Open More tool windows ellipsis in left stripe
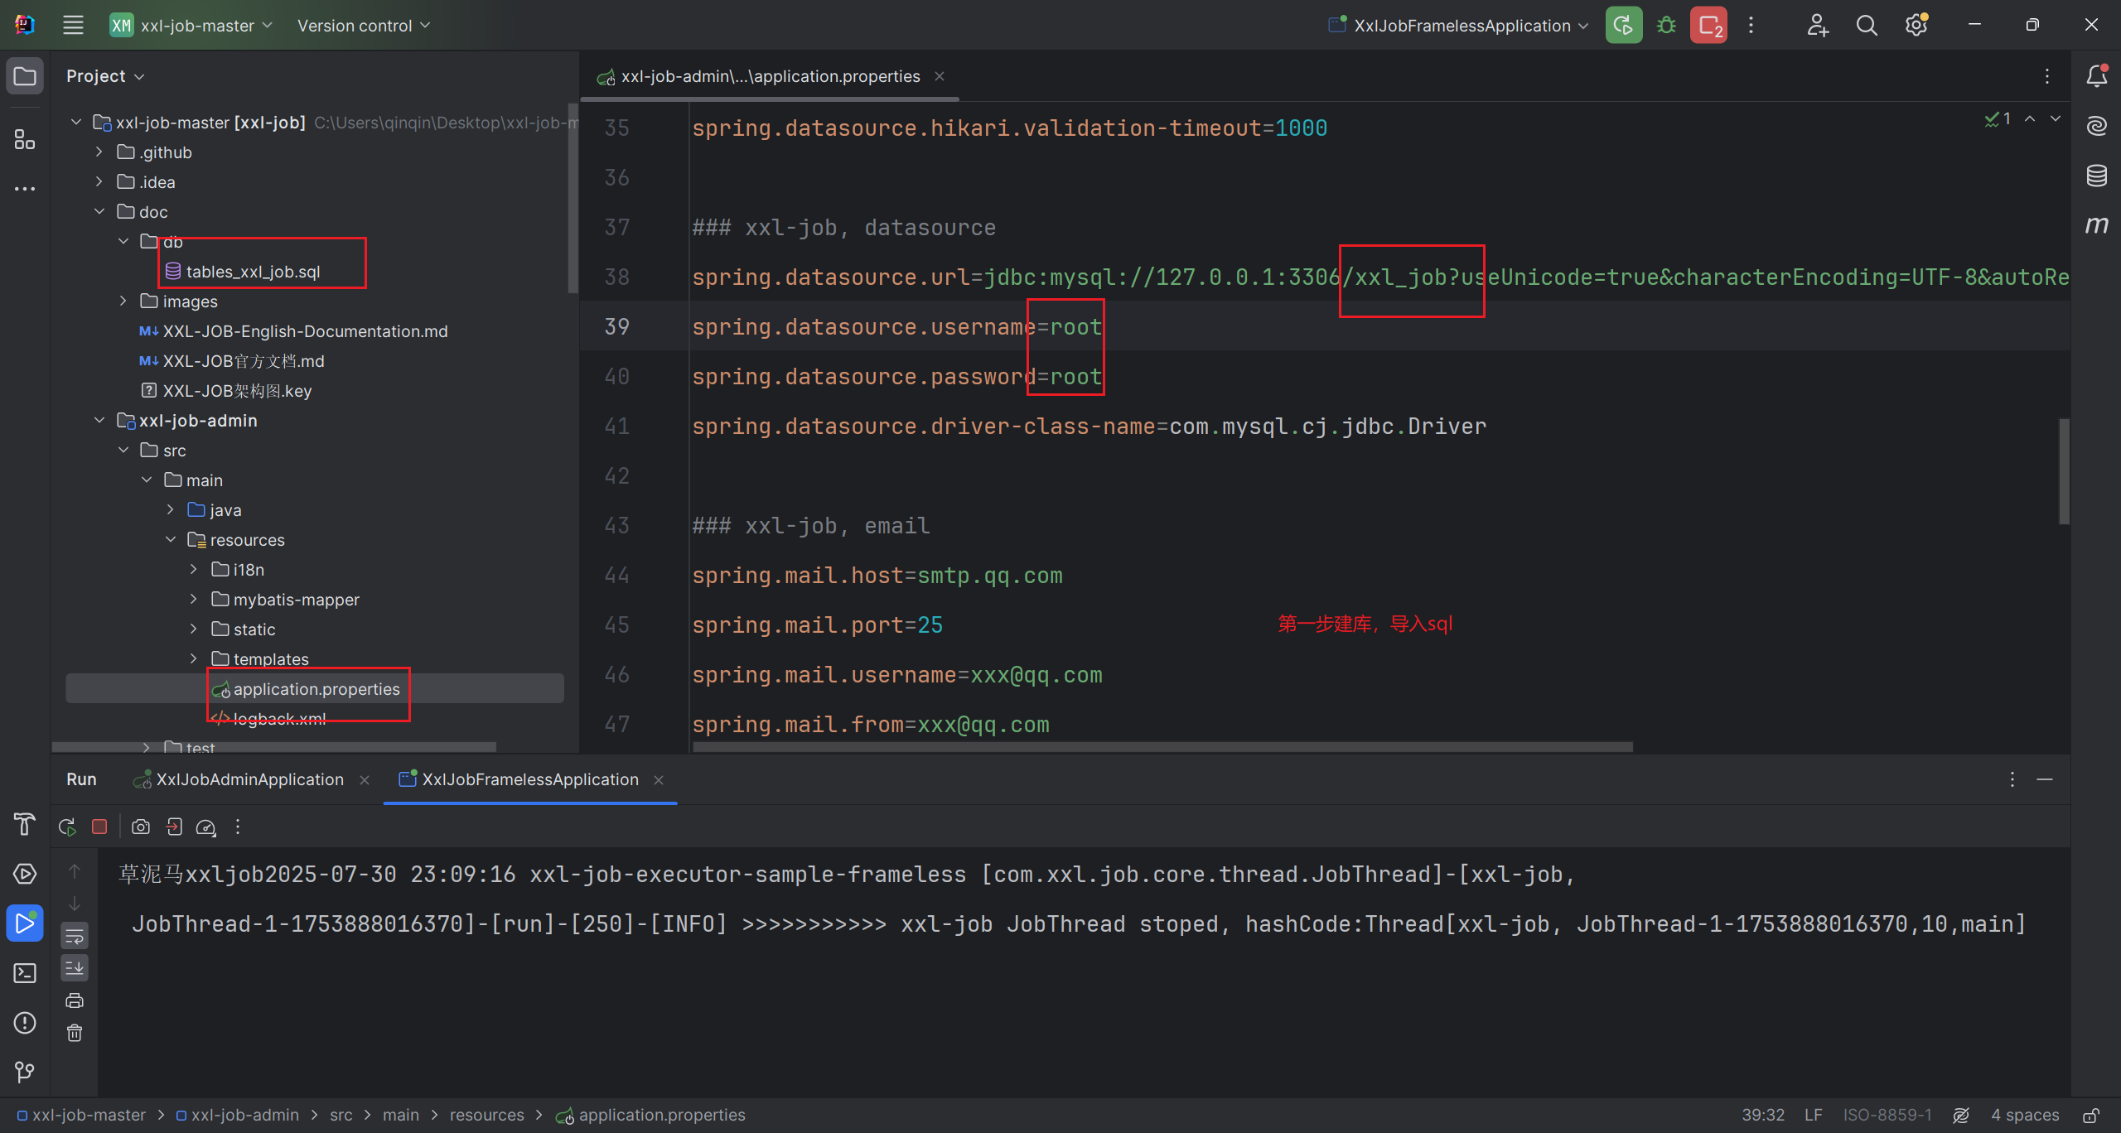Screen dimensions: 2121x1133 (25, 189)
